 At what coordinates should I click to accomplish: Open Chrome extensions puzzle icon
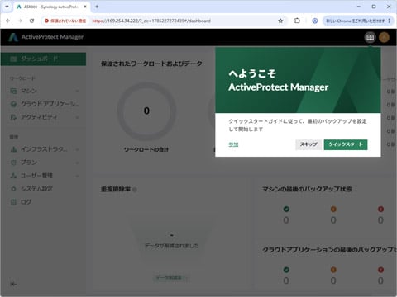coord(297,21)
